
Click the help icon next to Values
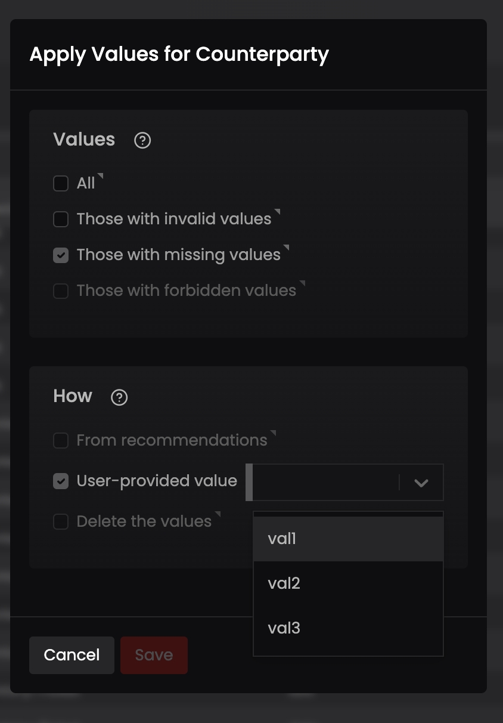coord(142,140)
